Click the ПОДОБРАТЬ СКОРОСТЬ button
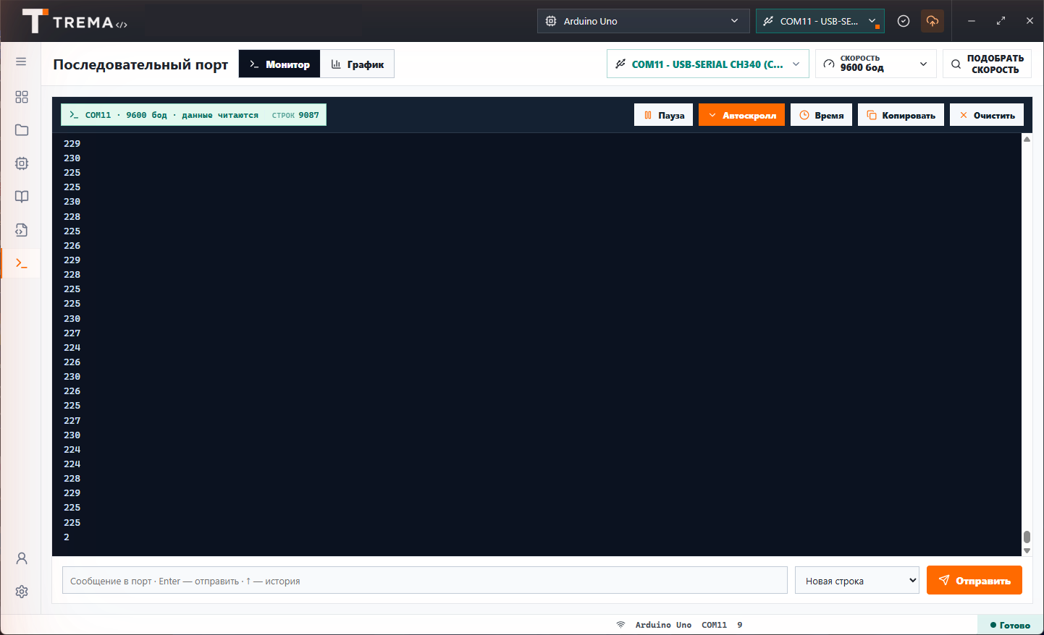The image size is (1044, 635). coord(987,64)
